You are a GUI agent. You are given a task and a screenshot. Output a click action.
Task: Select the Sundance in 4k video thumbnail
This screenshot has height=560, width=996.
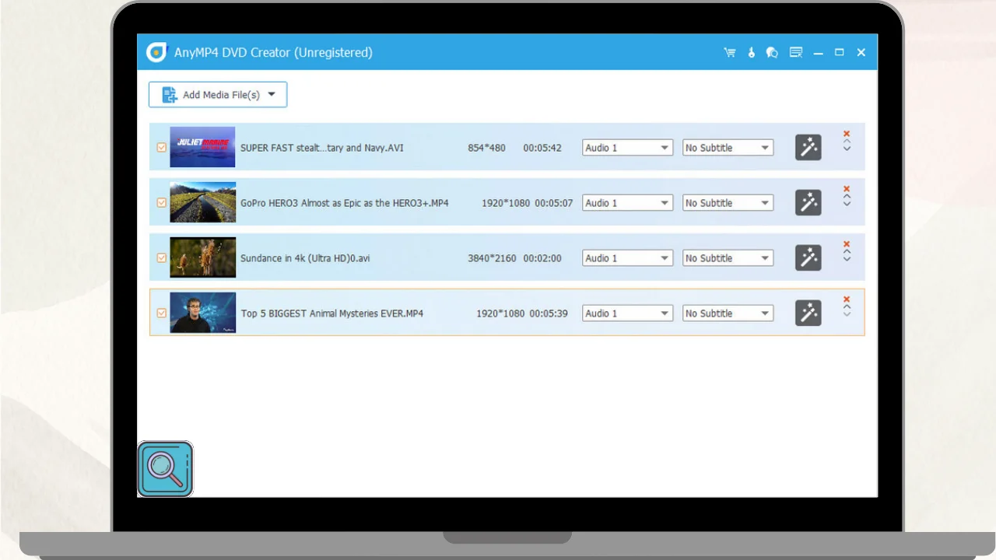click(x=202, y=257)
